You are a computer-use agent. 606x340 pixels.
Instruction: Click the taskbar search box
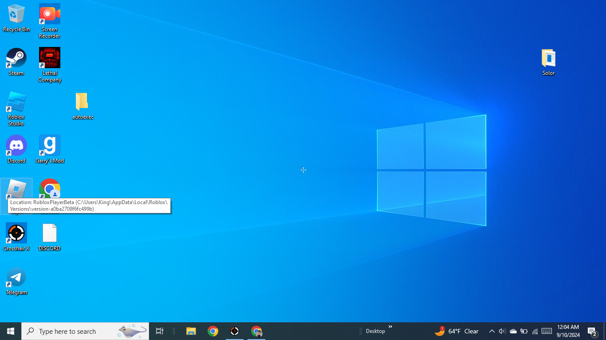point(85,331)
